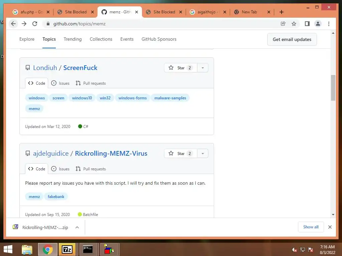Visit GitHub Sponsors page
The image size is (342, 256).
pos(159,39)
